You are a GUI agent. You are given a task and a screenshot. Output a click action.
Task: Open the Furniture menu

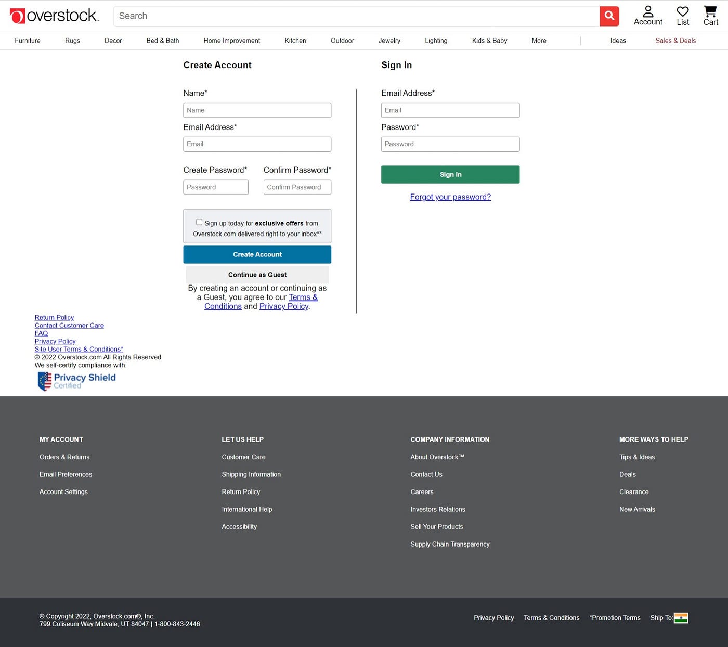[x=28, y=41]
